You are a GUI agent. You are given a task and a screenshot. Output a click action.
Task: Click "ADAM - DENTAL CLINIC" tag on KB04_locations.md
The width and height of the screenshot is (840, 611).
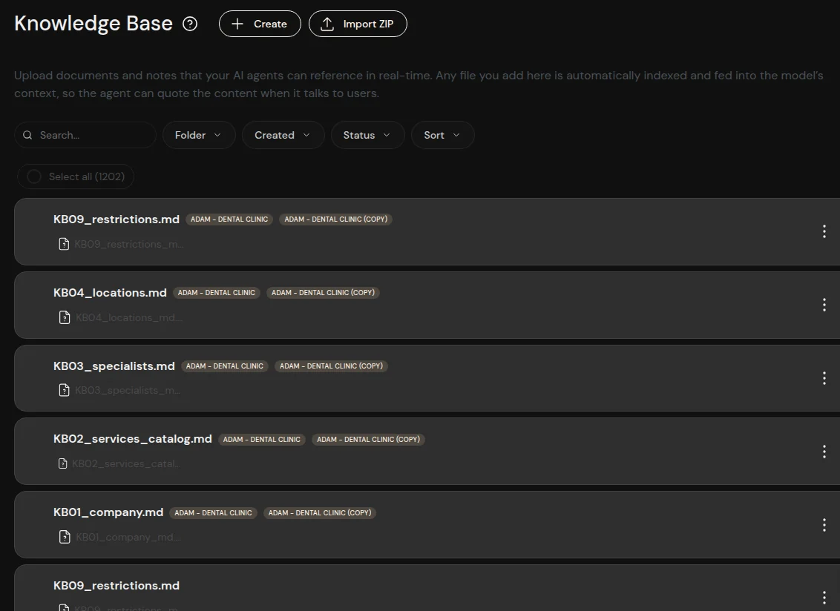tap(217, 293)
